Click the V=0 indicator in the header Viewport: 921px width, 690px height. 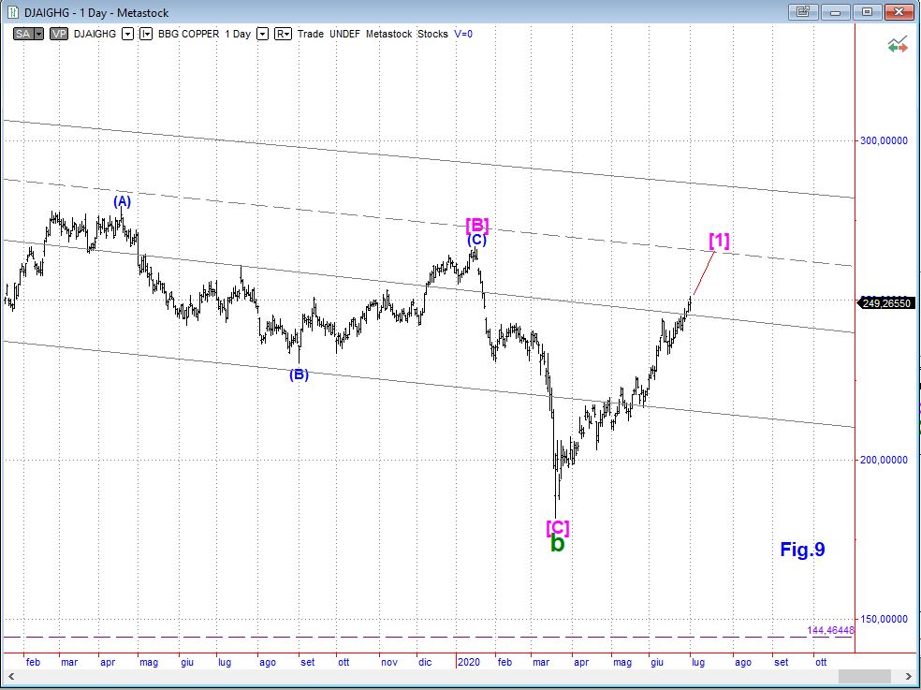463,34
